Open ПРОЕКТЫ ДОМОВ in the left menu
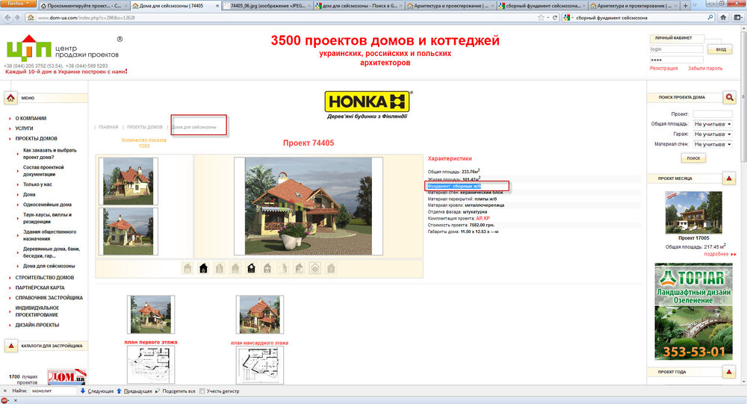 [x=37, y=138]
